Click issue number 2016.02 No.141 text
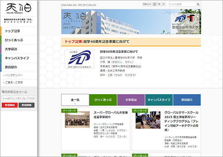The image size is (223, 157). pyautogui.click(x=78, y=5)
